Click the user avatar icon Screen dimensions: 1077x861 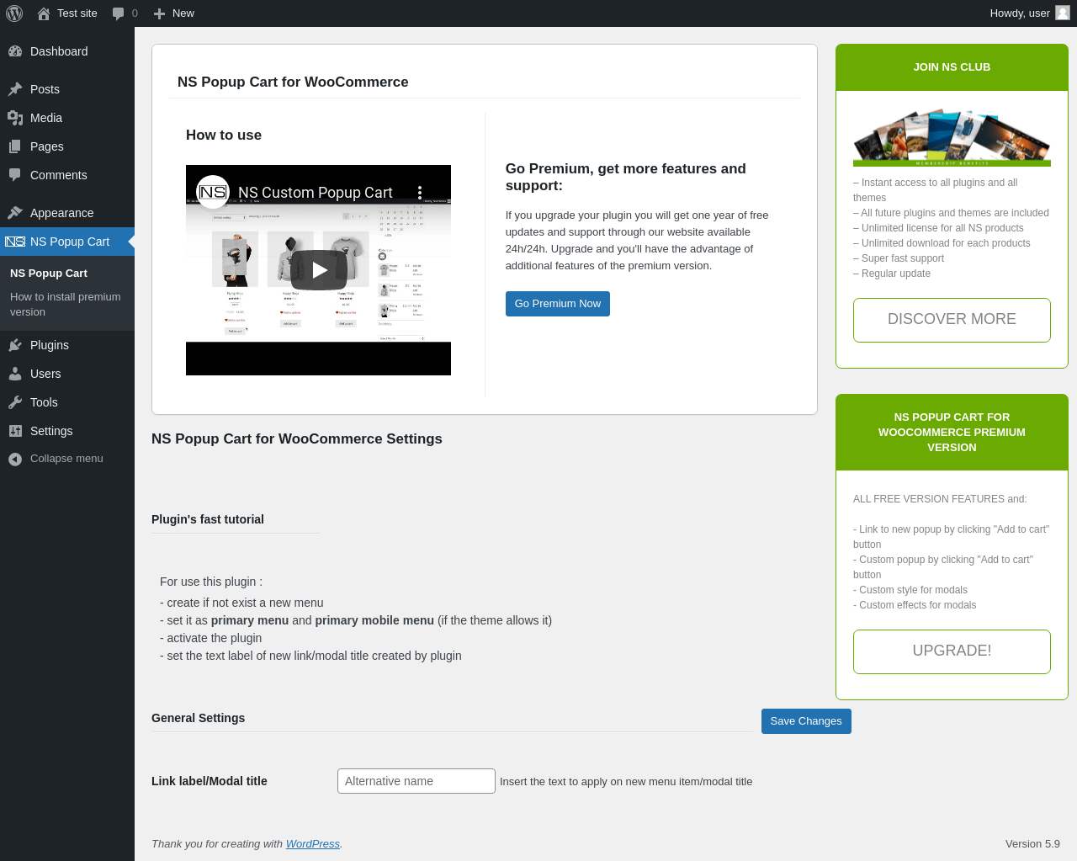coord(1063,13)
